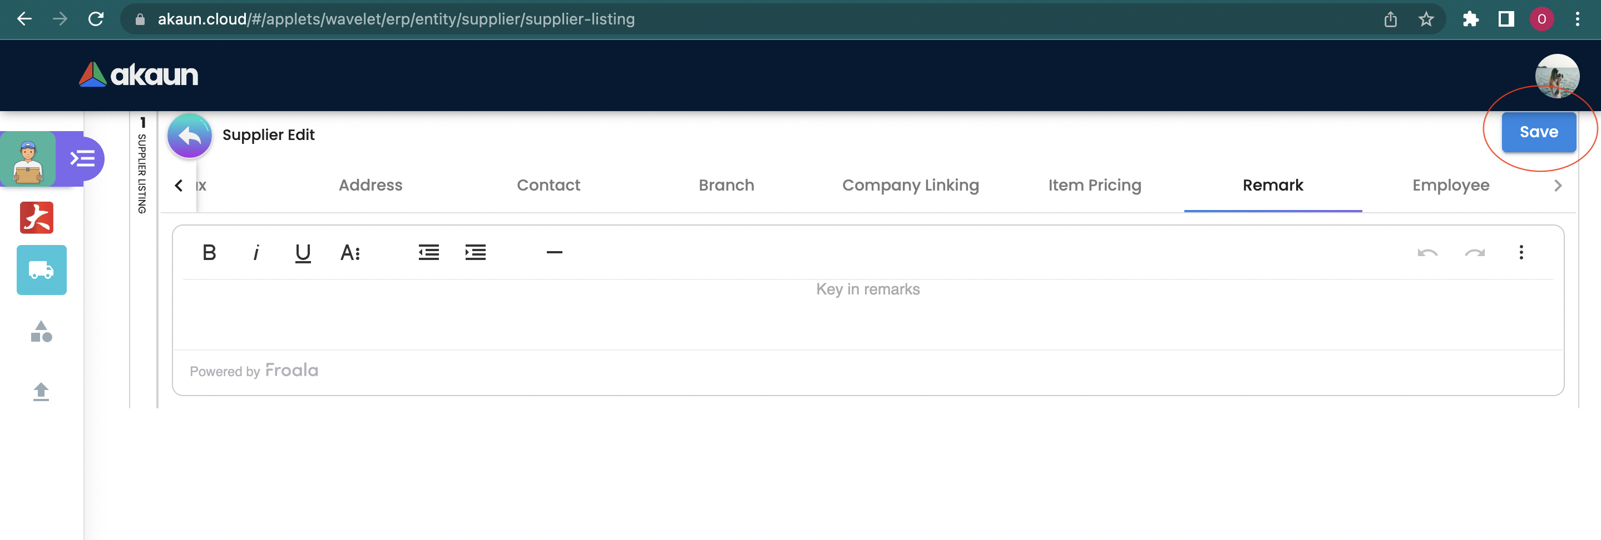This screenshot has width=1601, height=540.
Task: Switch to the Contact tab
Action: pyautogui.click(x=548, y=185)
